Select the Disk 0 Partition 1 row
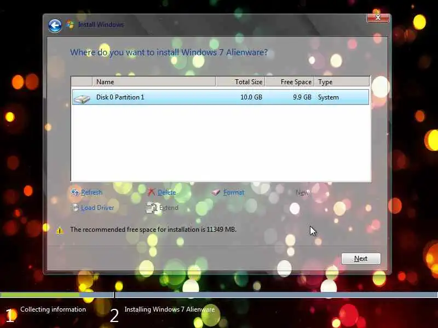This screenshot has width=438, height=328. click(221, 97)
